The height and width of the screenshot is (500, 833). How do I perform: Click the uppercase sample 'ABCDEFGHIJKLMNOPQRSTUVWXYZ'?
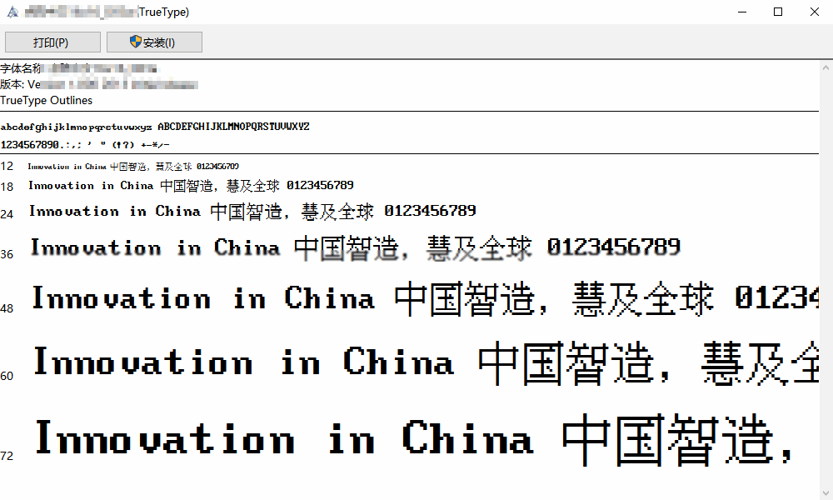[x=233, y=127]
